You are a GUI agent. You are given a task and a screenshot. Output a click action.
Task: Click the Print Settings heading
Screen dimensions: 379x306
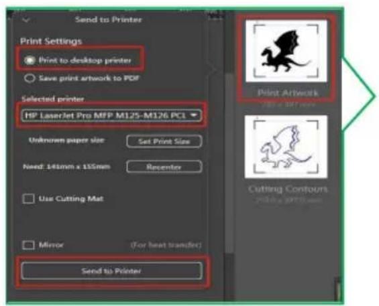pyautogui.click(x=51, y=42)
